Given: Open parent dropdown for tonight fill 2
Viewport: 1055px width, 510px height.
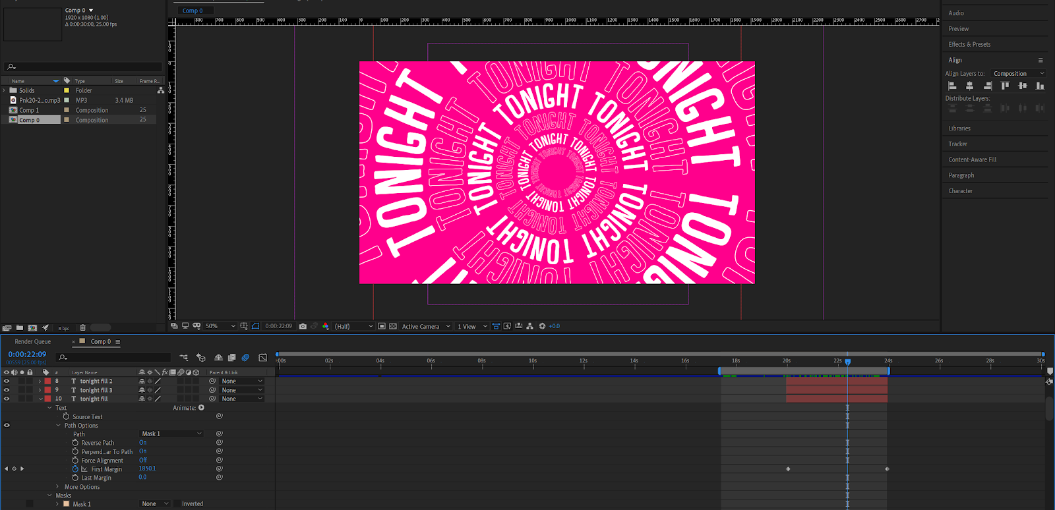Looking at the screenshot, I should click(x=242, y=382).
